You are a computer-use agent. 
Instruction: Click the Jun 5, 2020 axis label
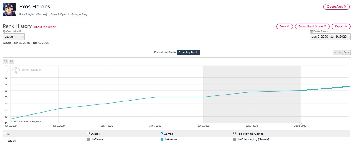pyautogui.click(x=155, y=126)
